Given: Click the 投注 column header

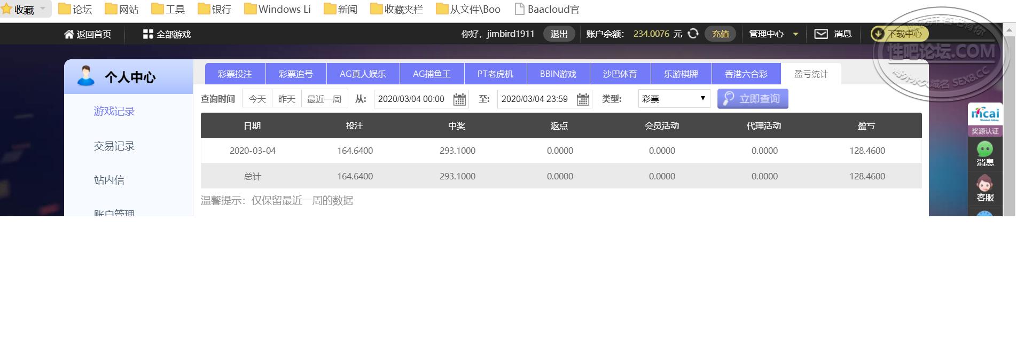Looking at the screenshot, I should point(355,125).
